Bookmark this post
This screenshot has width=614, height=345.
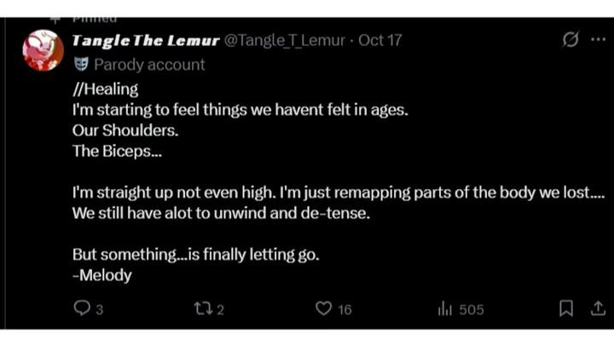(x=566, y=308)
